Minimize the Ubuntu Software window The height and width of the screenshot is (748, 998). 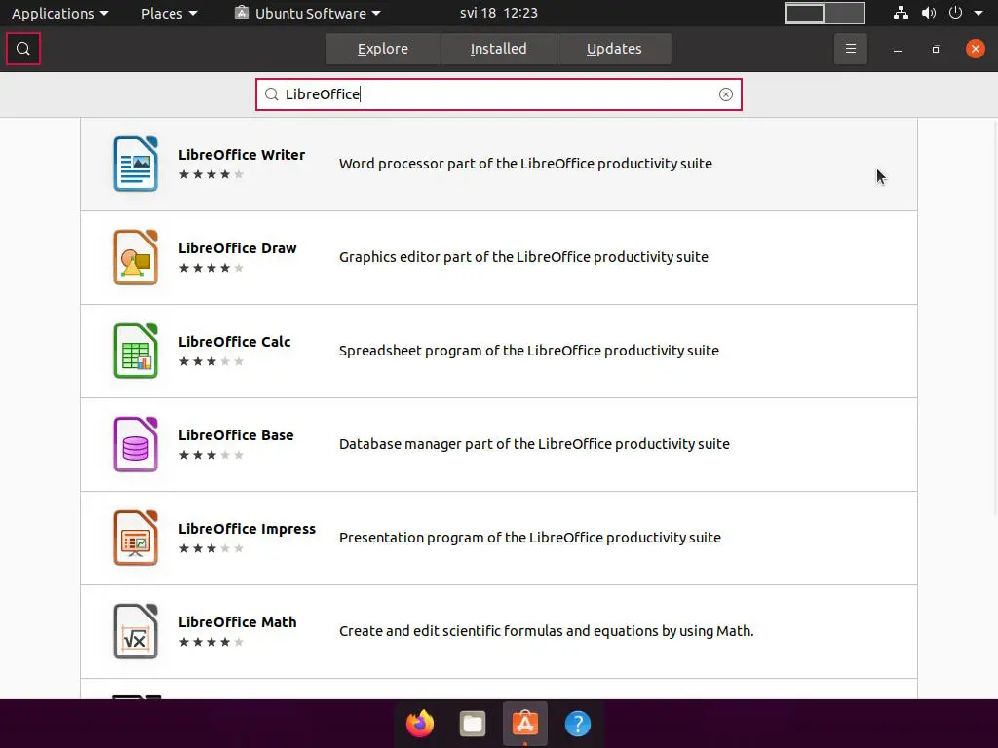(x=898, y=49)
